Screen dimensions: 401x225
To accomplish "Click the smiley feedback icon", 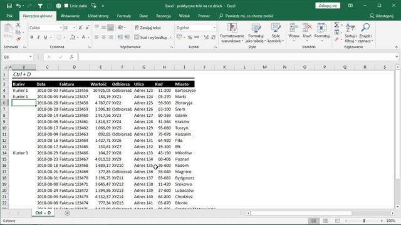I will 58,6.
